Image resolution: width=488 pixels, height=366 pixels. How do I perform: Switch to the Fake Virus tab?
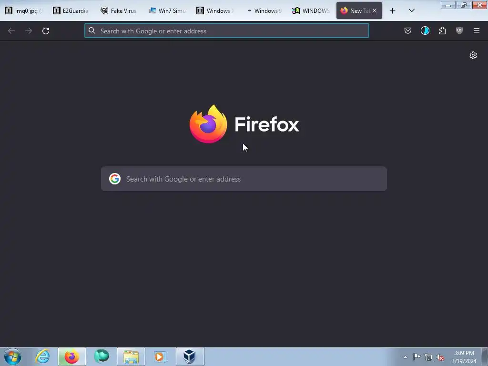click(x=119, y=10)
